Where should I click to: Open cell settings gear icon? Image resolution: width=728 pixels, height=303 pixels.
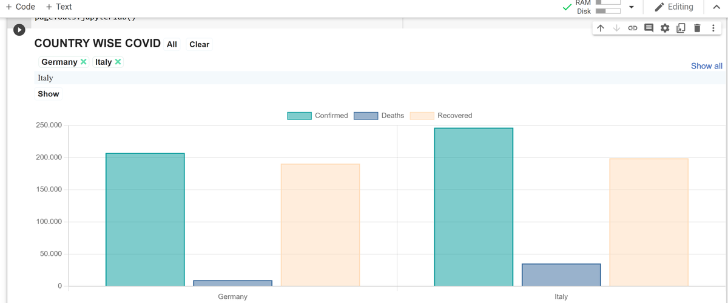pyautogui.click(x=665, y=28)
